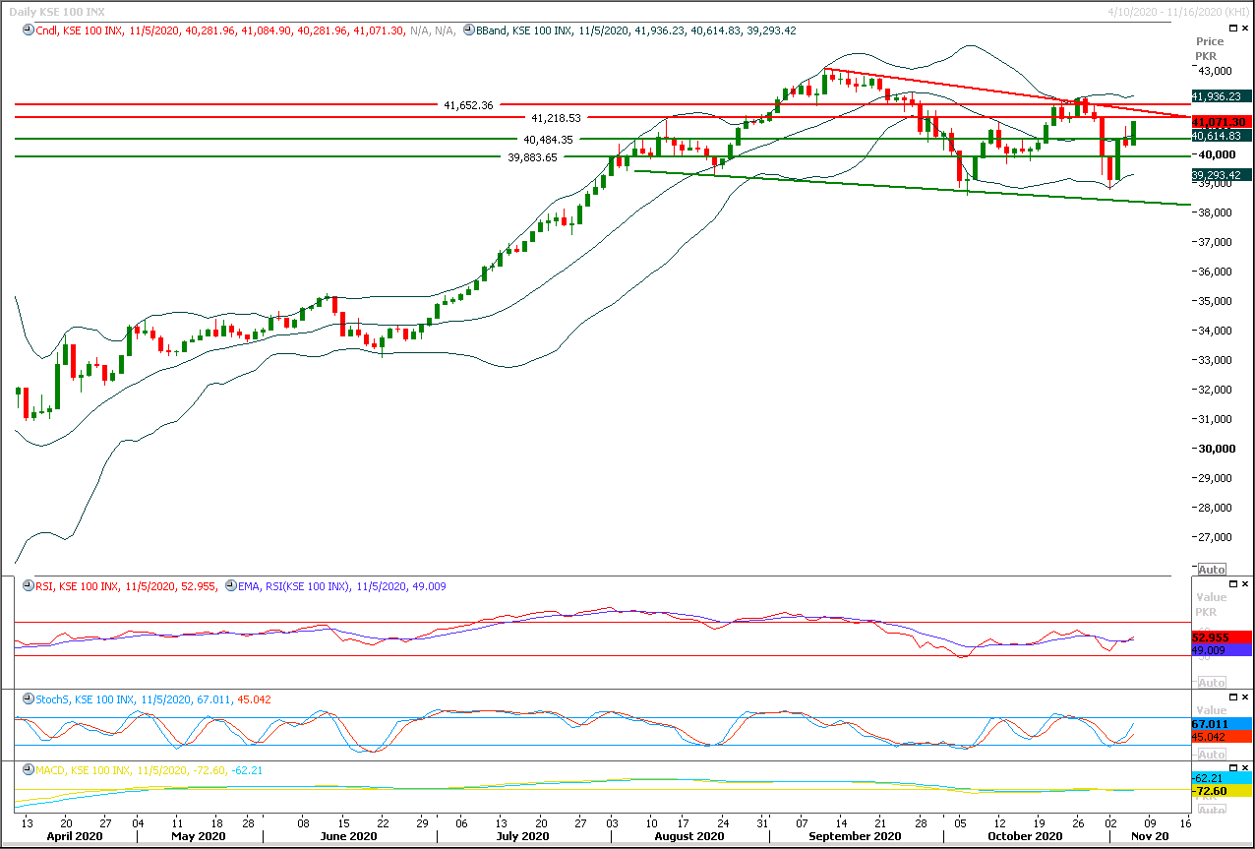This screenshot has height=849, width=1255.
Task: Click the May 2020 time axis label
Action: tap(201, 835)
